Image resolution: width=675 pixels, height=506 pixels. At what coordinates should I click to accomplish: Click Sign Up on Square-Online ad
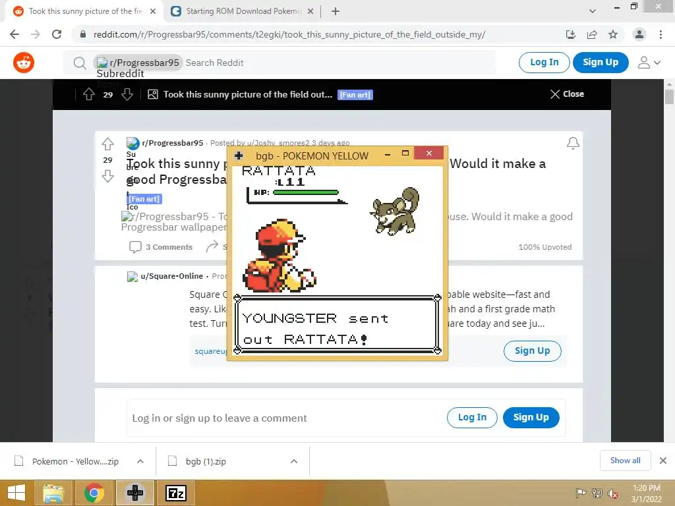click(x=533, y=351)
